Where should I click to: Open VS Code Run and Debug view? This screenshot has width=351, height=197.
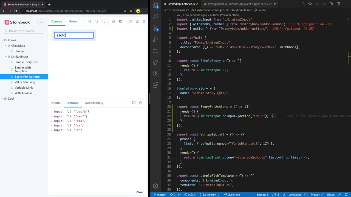155,39
